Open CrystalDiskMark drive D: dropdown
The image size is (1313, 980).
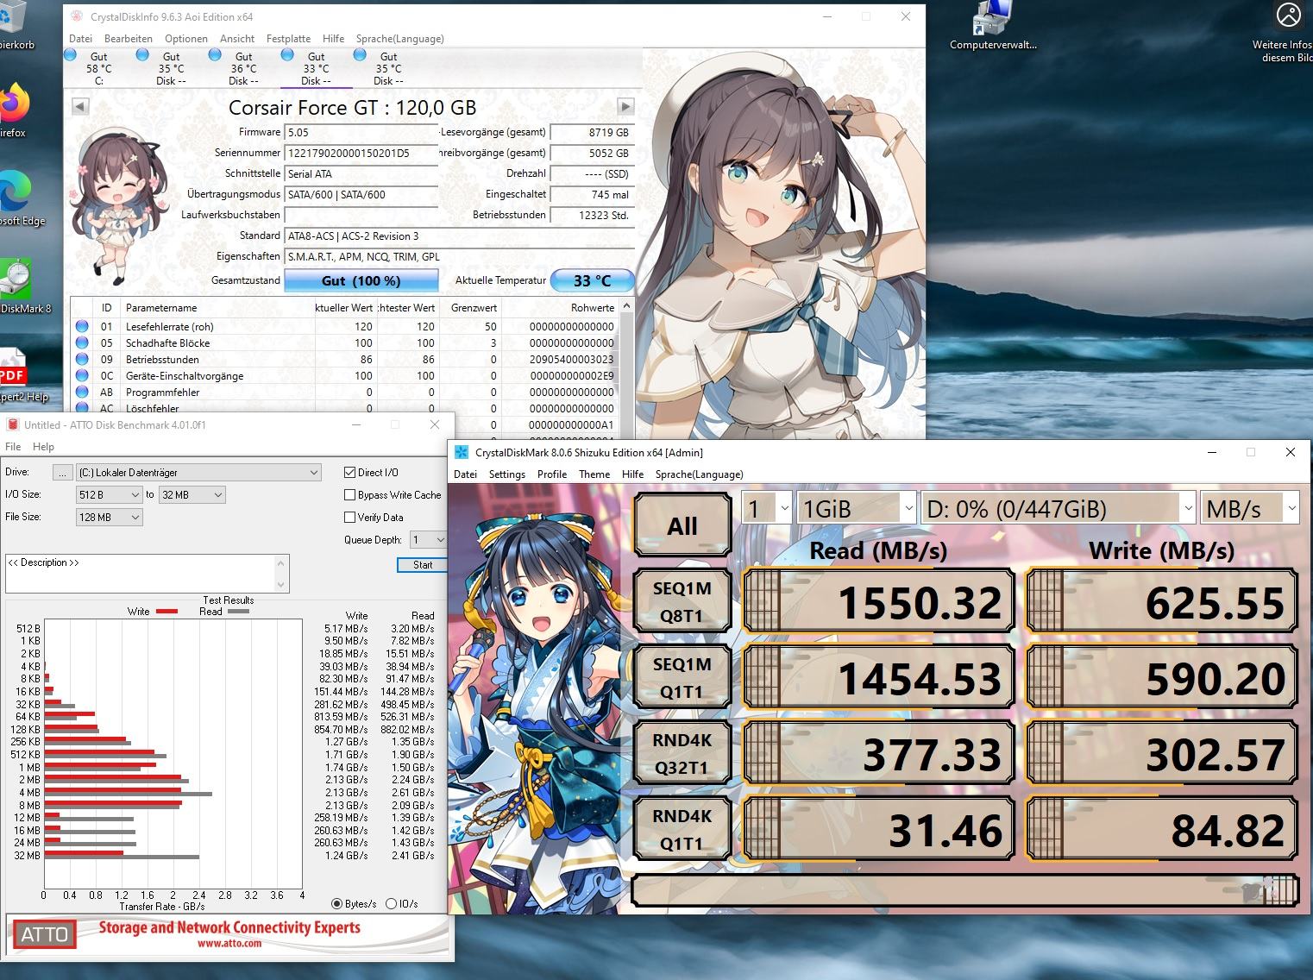pos(1059,509)
